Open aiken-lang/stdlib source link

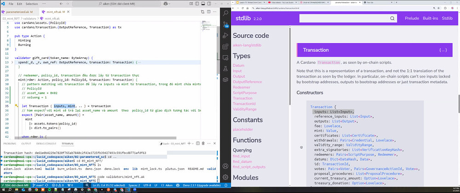247,45
